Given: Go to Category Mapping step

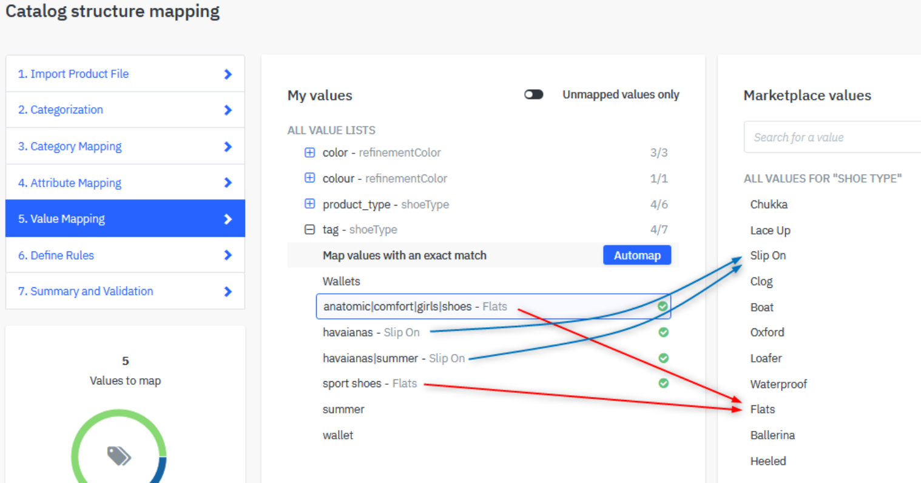Looking at the screenshot, I should (70, 147).
